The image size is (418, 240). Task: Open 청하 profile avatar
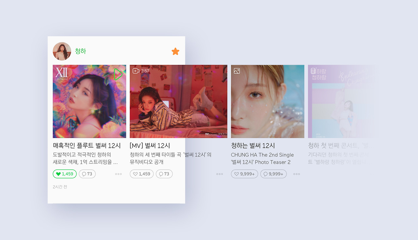pyautogui.click(x=62, y=51)
